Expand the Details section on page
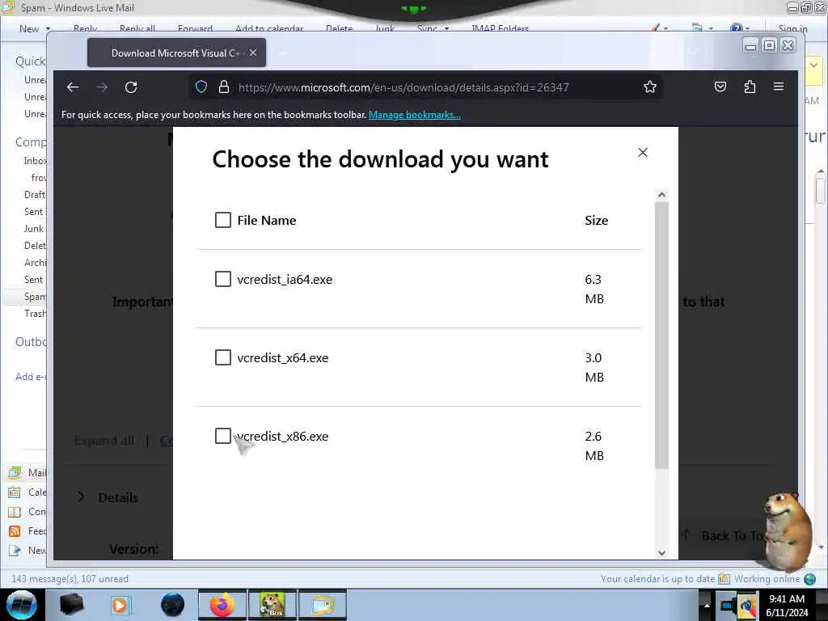Screen dimensions: 828x621 point(108,497)
